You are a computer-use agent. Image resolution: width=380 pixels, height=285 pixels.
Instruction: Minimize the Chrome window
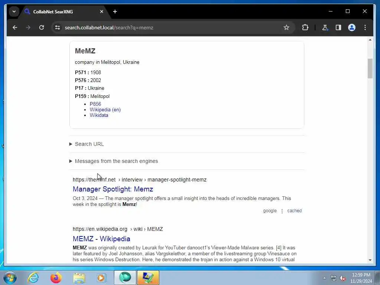click(x=331, y=11)
